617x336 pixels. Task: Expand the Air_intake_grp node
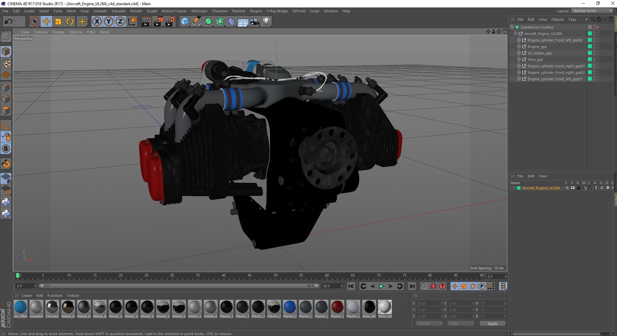(519, 53)
